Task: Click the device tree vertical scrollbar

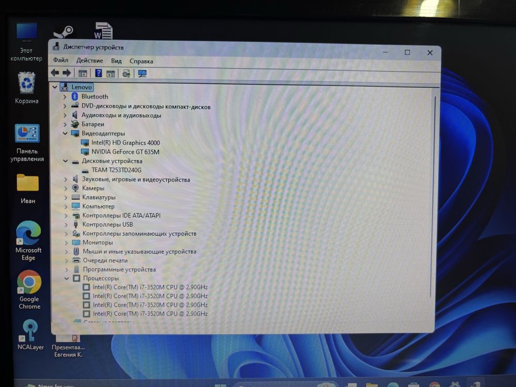Action: click(433, 198)
